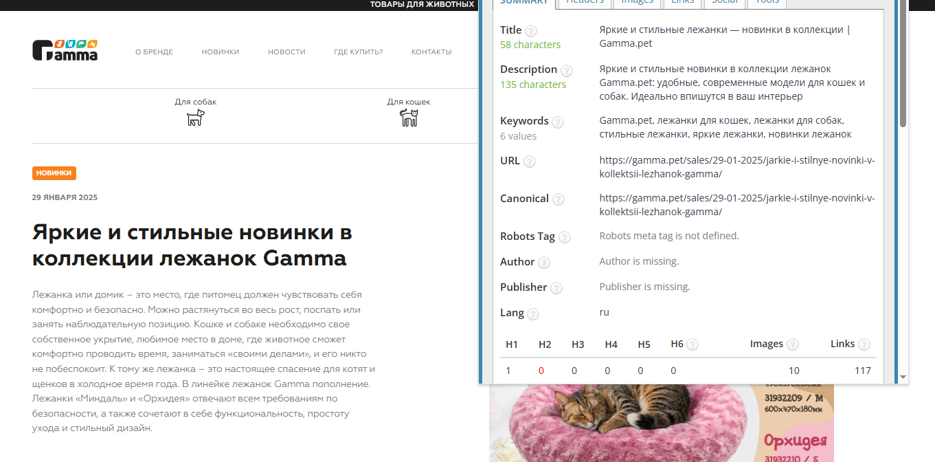Image resolution: width=935 pixels, height=462 pixels.
Task: Click the help icon next to Author
Action: coord(544,263)
